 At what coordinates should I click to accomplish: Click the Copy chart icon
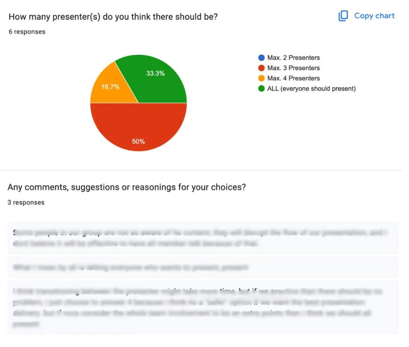click(343, 16)
